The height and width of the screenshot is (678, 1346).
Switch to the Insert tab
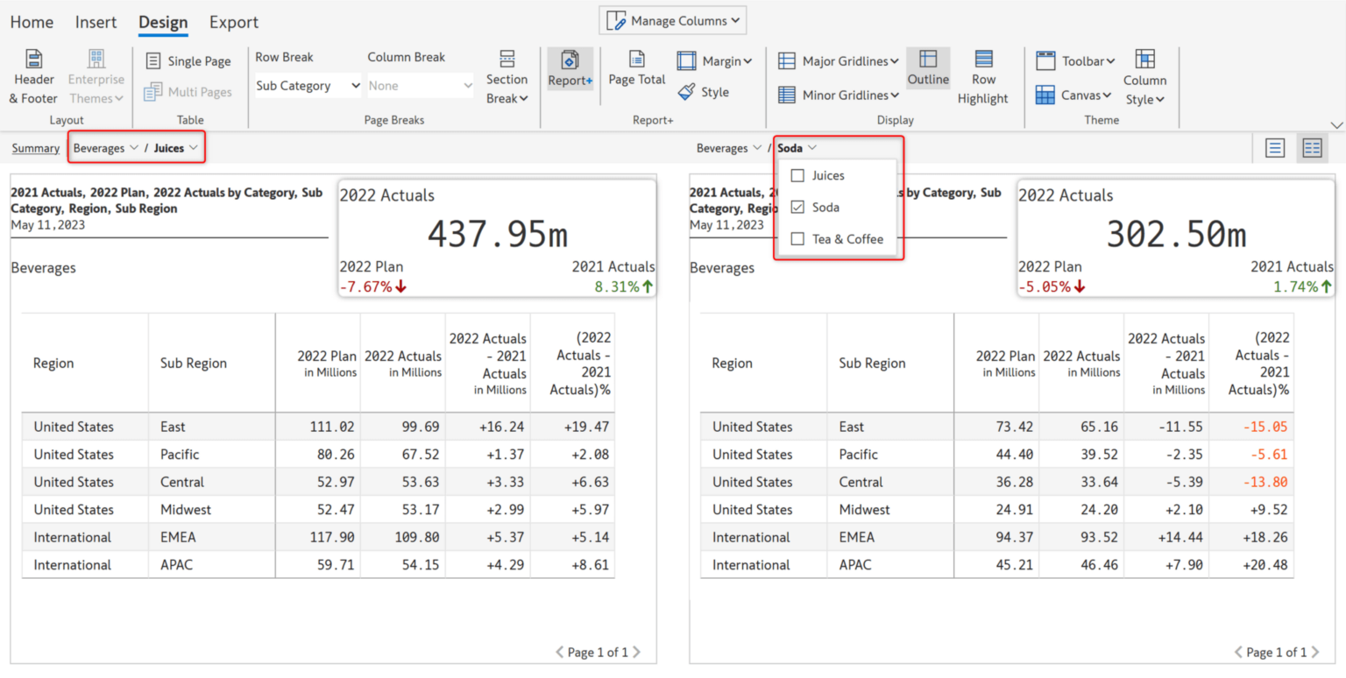(96, 22)
